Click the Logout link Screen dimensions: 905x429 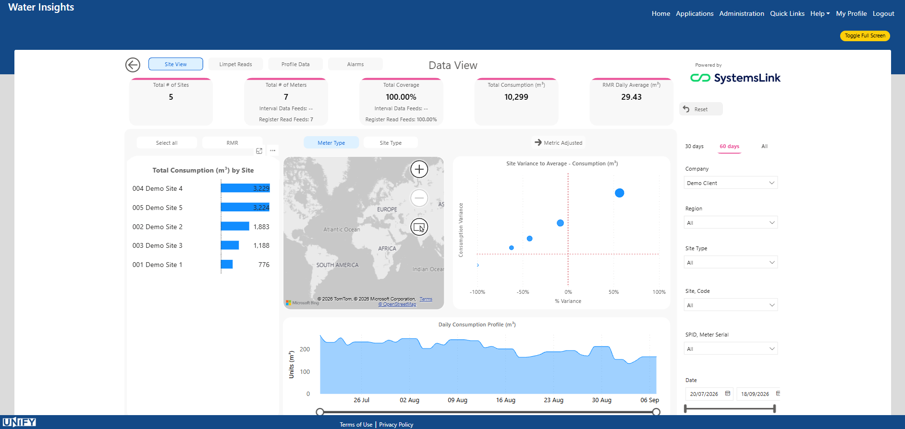[883, 13]
